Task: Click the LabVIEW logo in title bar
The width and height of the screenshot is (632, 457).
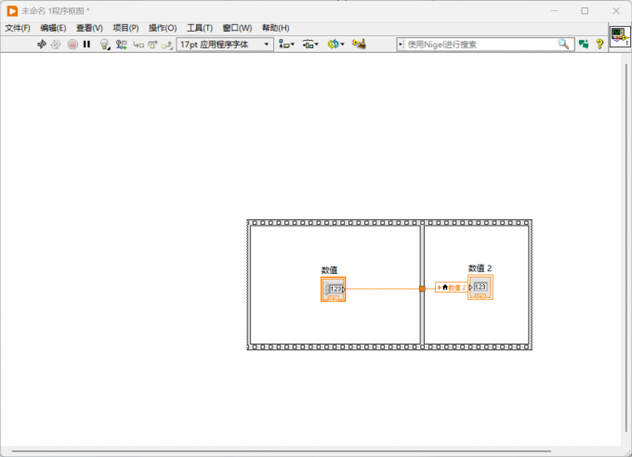Action: click(12, 11)
